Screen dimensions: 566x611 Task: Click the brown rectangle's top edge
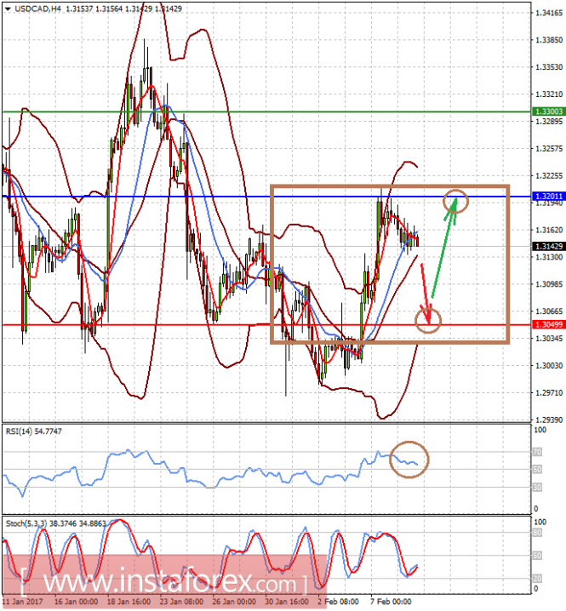(x=390, y=186)
